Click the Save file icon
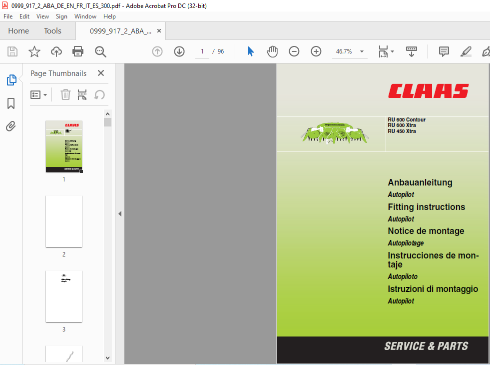The width and height of the screenshot is (490, 365). click(x=12, y=51)
